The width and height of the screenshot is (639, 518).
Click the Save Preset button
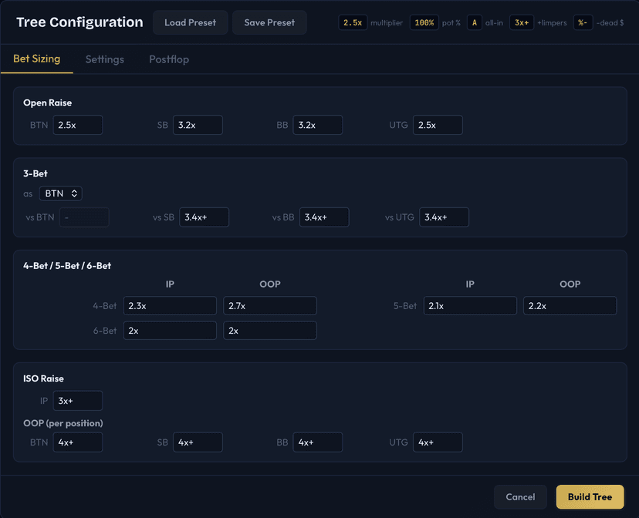click(269, 23)
